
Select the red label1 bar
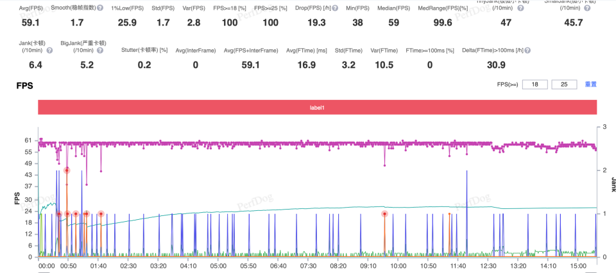coord(318,107)
